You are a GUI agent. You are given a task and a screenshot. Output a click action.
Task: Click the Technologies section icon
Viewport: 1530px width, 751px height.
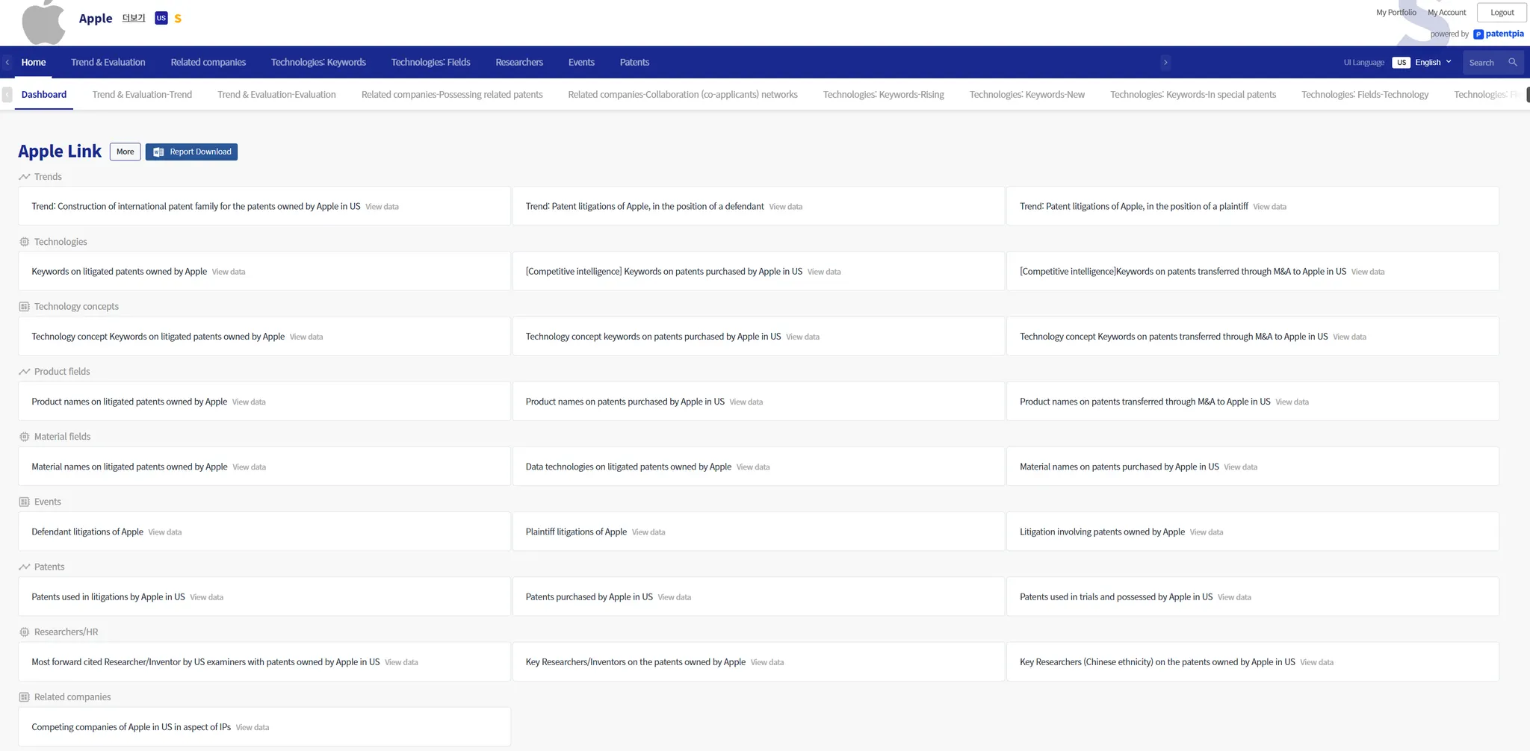coord(25,242)
